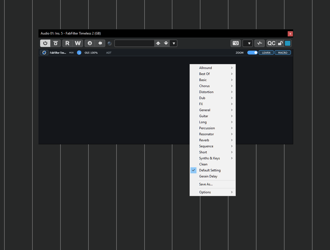Open the Long preset submenu

(213, 122)
